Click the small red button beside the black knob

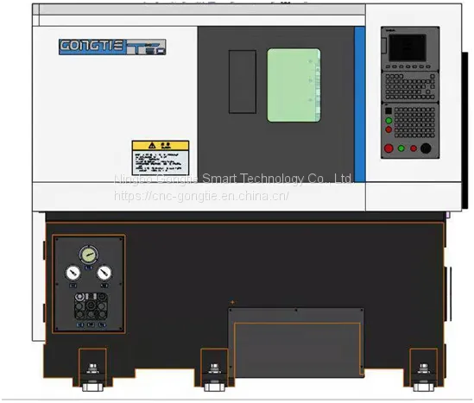[x=414, y=148]
